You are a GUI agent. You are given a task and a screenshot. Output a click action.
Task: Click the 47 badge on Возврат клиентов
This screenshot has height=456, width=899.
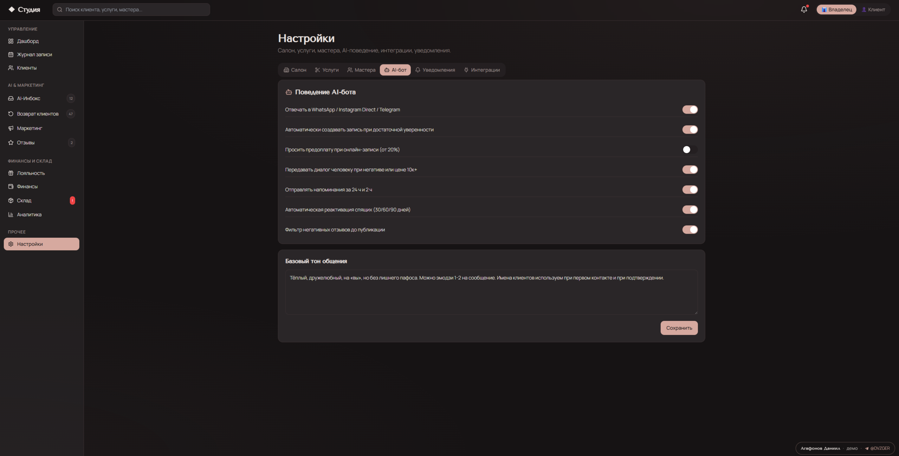pyautogui.click(x=71, y=114)
